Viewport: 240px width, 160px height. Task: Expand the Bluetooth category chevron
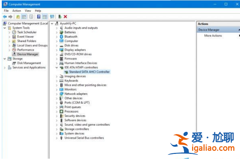pyautogui.click(x=57, y=37)
